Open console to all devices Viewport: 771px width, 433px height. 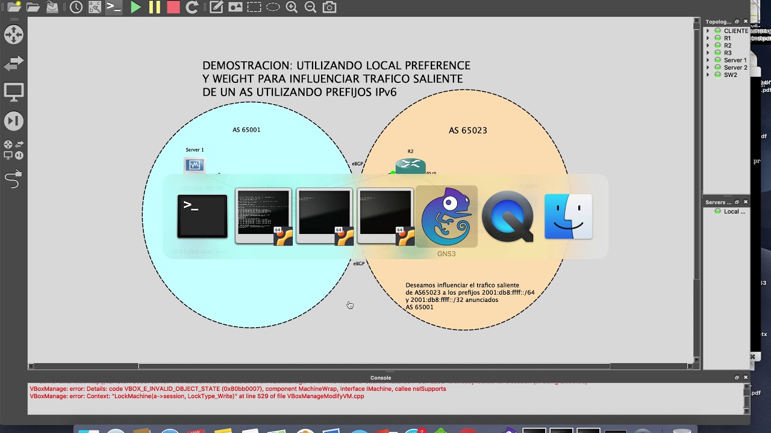coord(113,7)
